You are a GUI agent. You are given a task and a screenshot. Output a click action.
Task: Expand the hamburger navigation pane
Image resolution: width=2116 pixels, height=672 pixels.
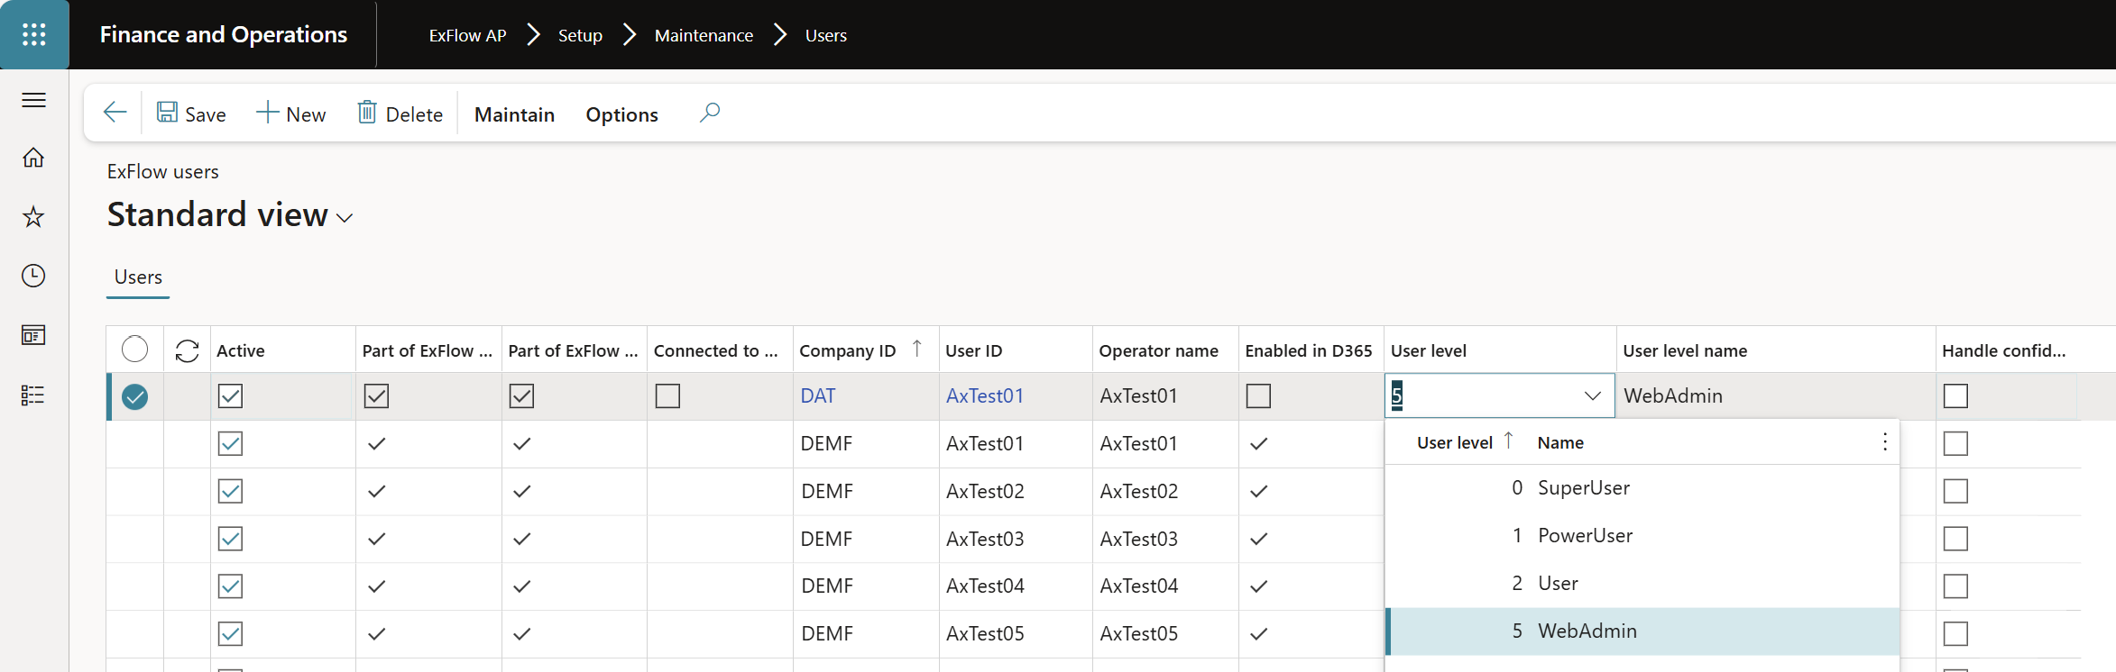pyautogui.click(x=33, y=100)
